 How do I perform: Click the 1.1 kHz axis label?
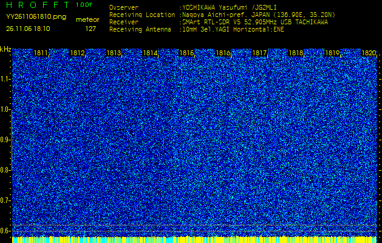(x=5, y=79)
